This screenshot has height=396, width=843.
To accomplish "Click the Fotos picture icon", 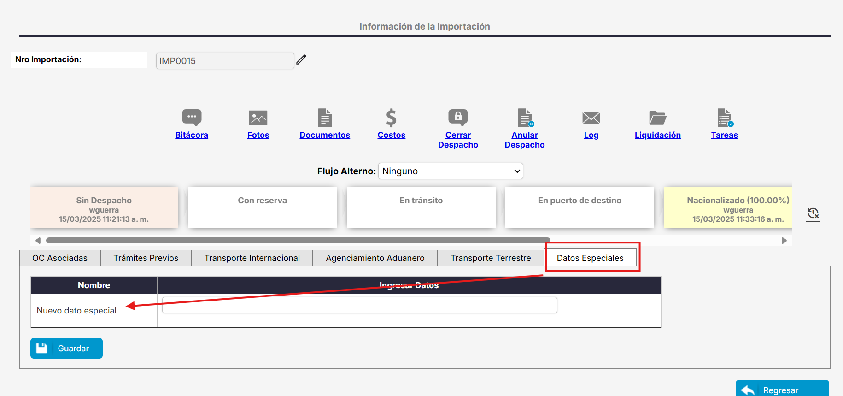I will [x=258, y=118].
